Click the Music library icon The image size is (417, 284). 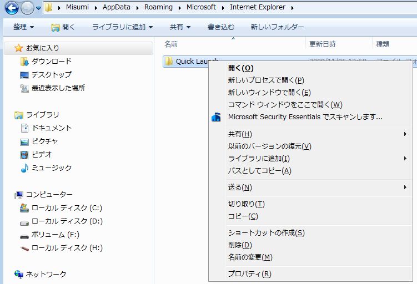point(24,168)
